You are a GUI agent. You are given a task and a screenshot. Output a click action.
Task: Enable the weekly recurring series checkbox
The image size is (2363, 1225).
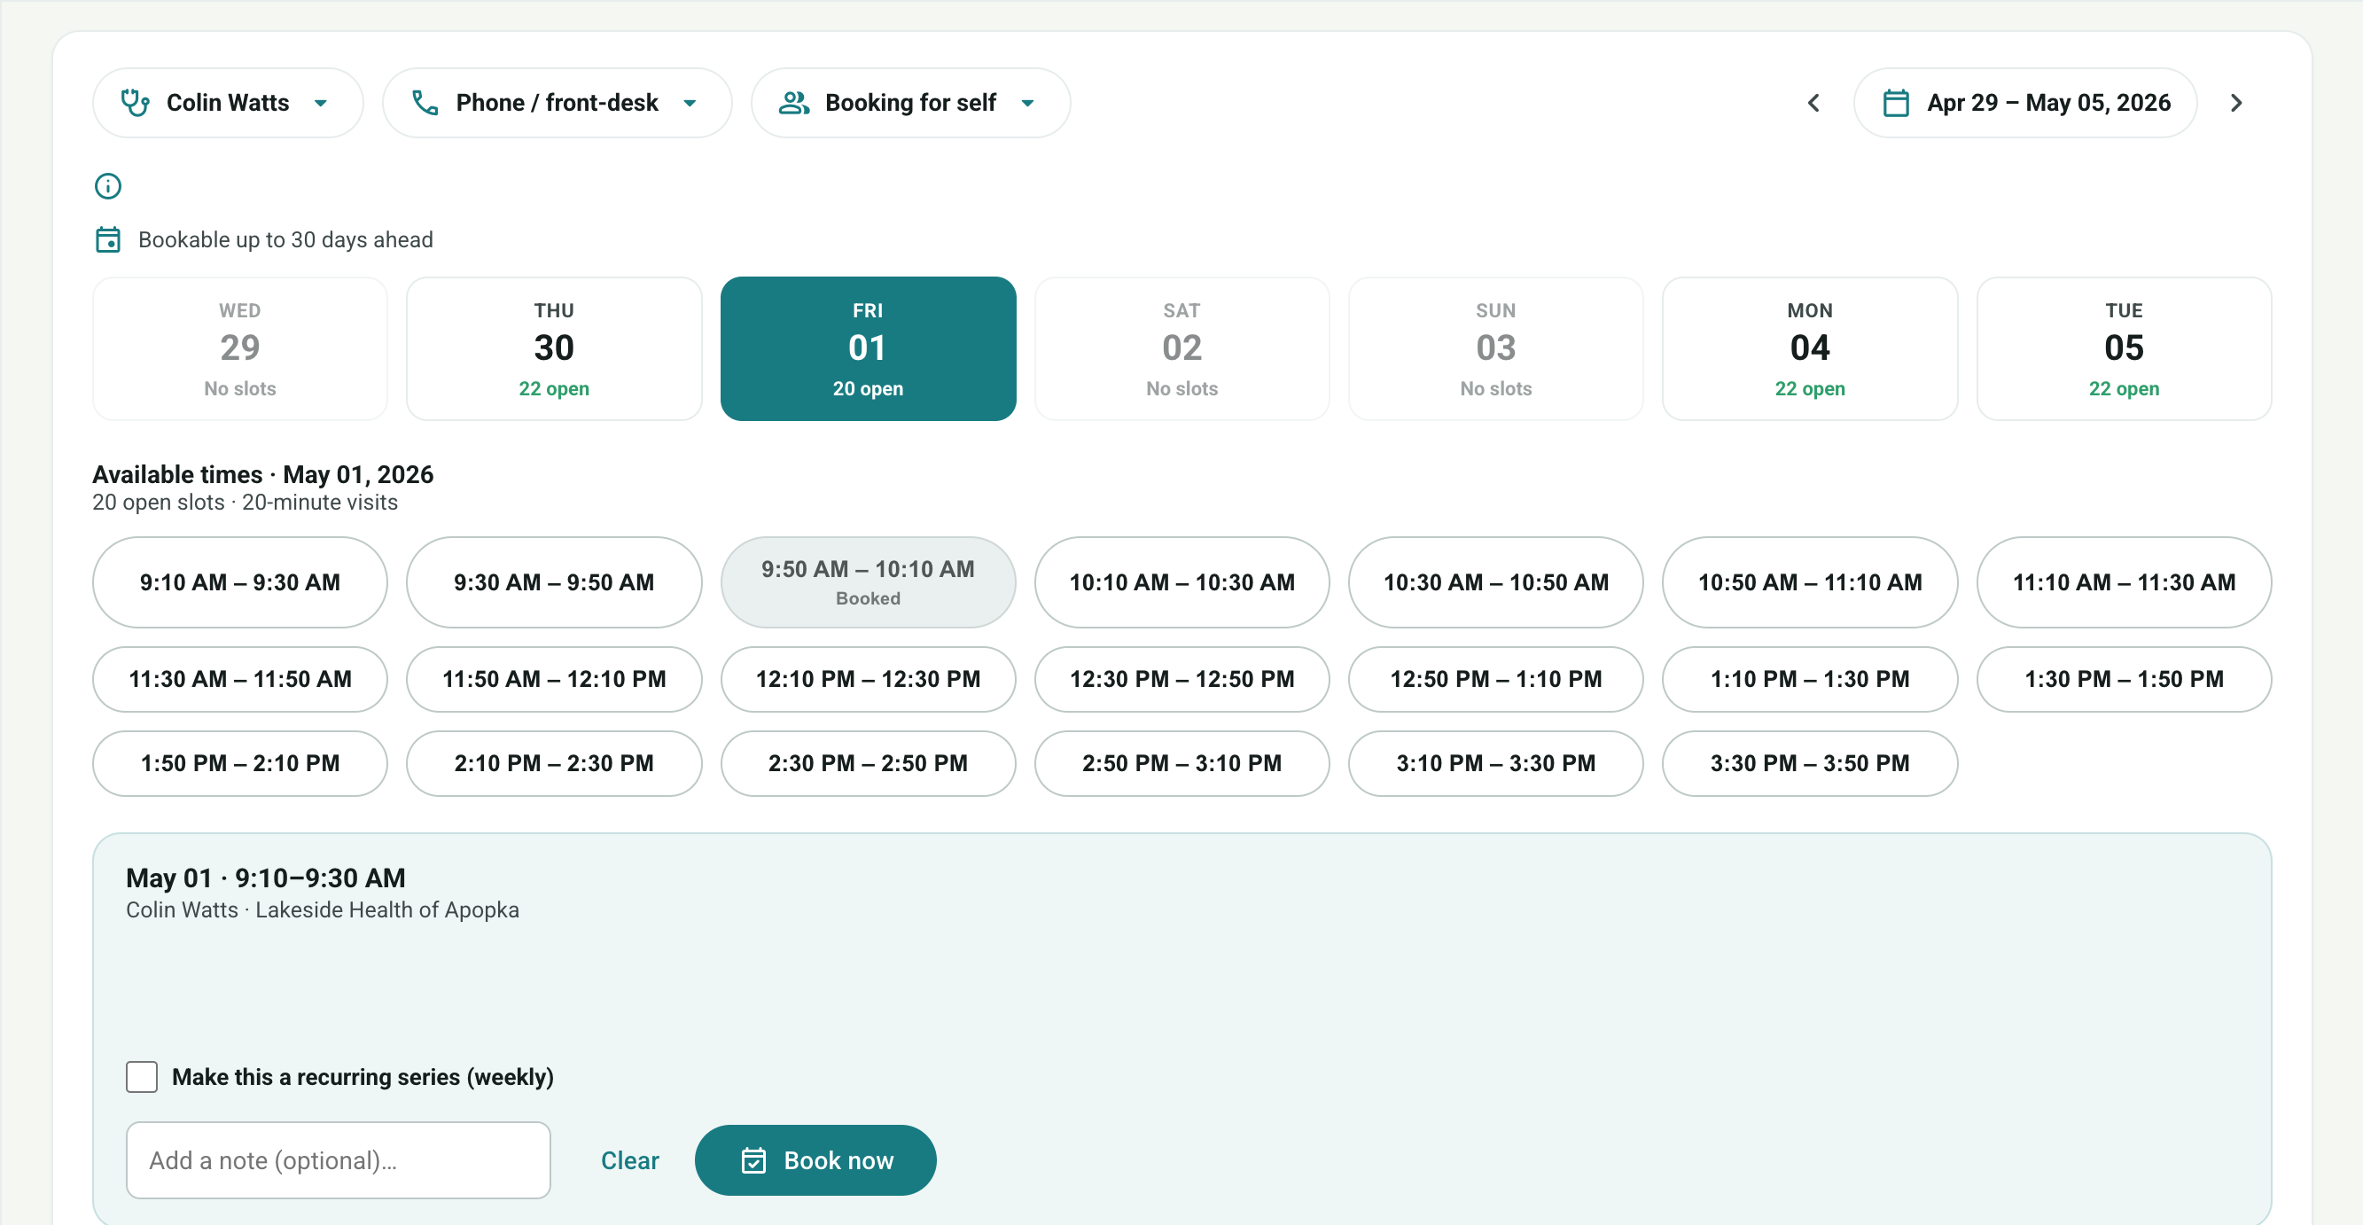coord(141,1076)
